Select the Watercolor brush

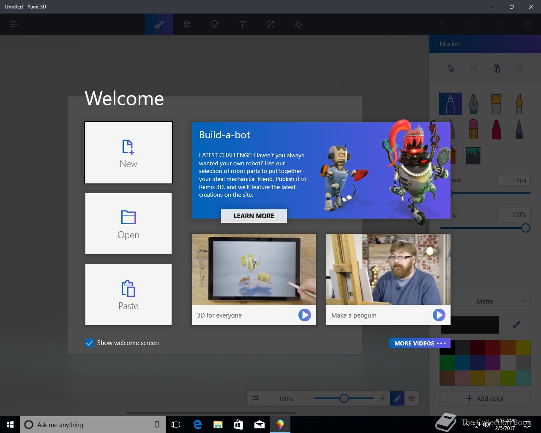(x=519, y=104)
